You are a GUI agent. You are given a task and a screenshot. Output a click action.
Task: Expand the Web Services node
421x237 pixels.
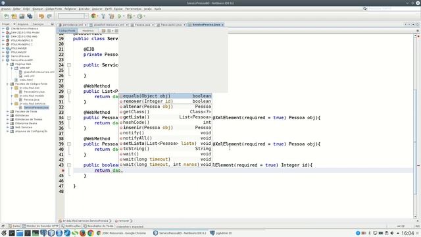tap(7, 127)
